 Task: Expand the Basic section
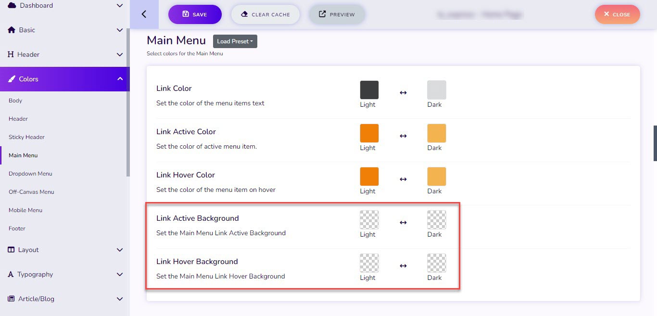tap(120, 30)
